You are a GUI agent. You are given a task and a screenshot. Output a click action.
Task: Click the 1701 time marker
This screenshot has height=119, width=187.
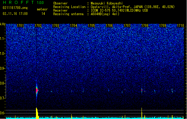20,26
